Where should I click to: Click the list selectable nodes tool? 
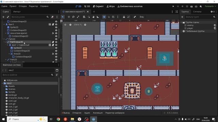tap(84, 17)
